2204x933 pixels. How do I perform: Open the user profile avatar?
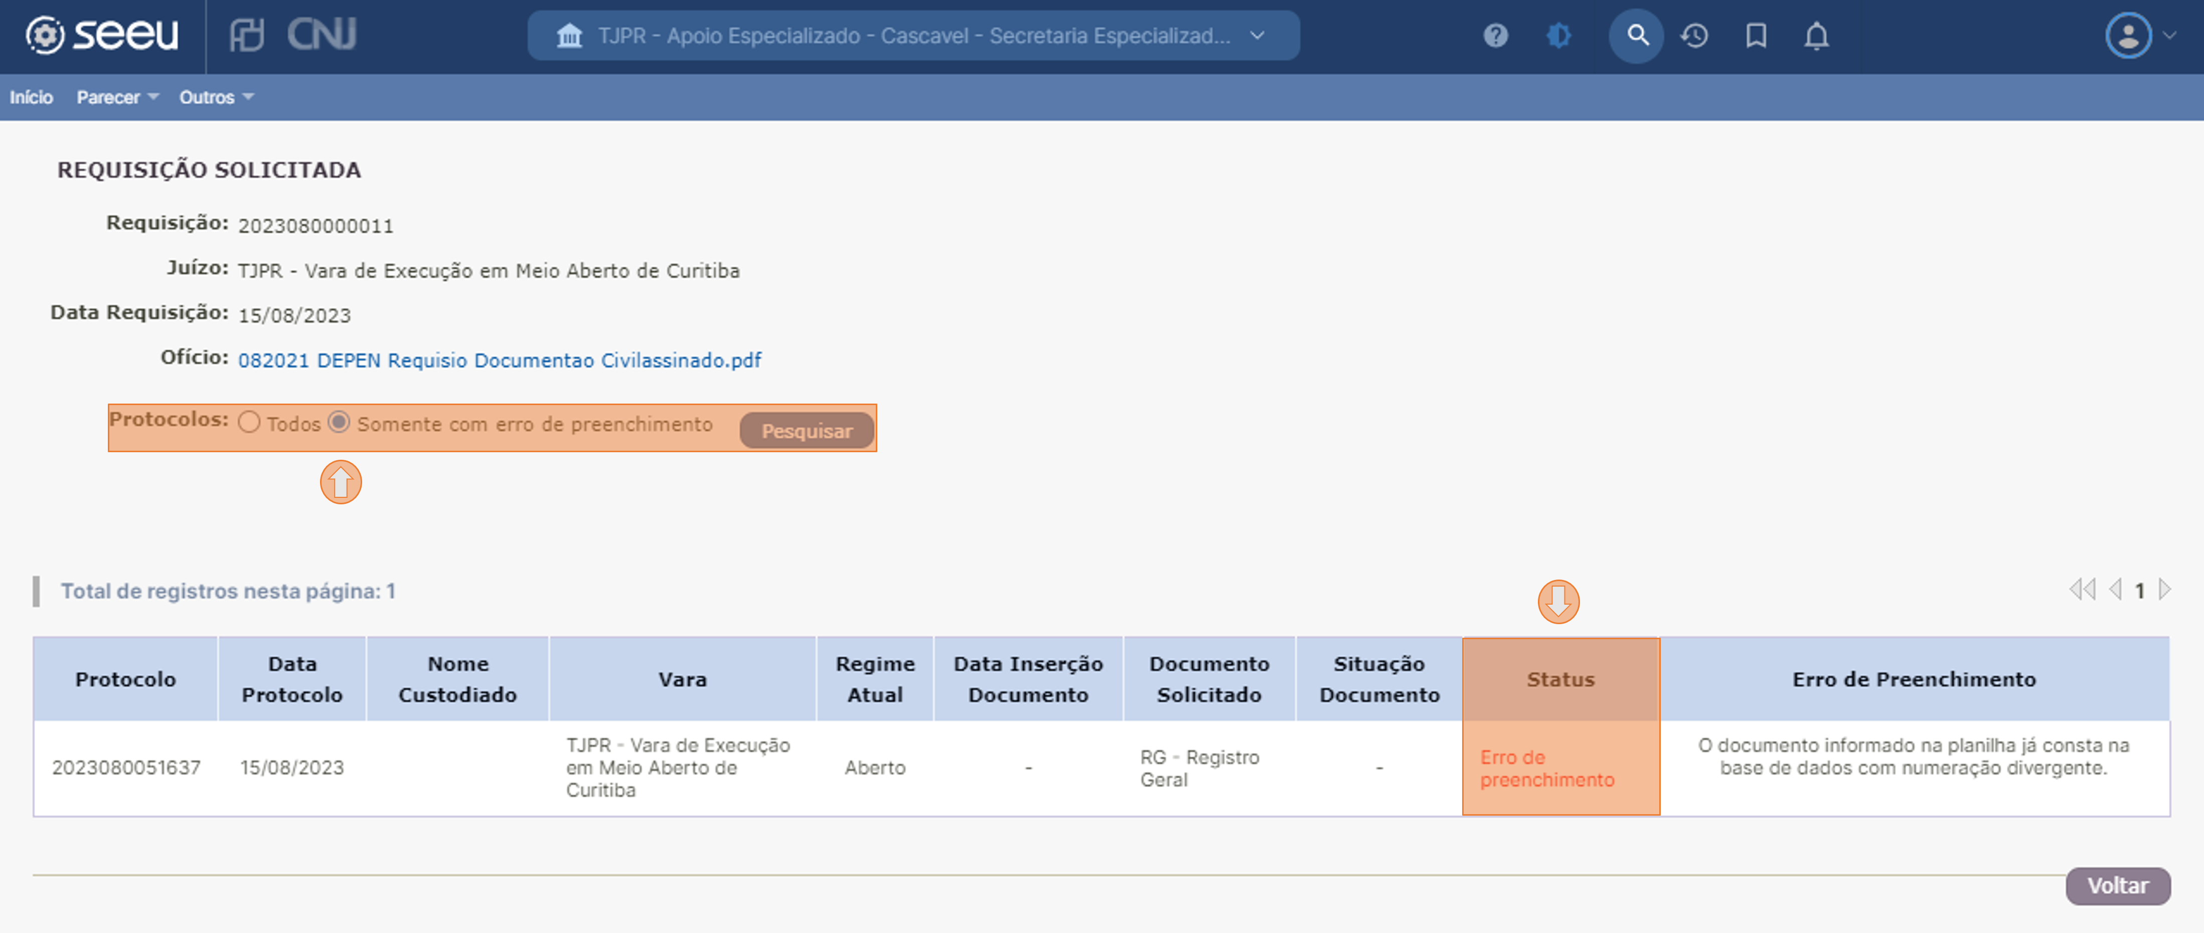(x=2128, y=36)
